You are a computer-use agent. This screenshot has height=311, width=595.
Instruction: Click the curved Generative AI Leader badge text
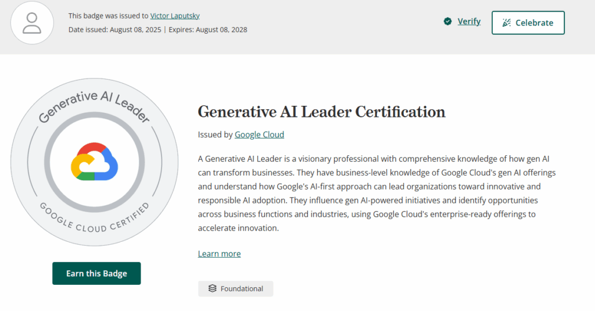tap(94, 106)
